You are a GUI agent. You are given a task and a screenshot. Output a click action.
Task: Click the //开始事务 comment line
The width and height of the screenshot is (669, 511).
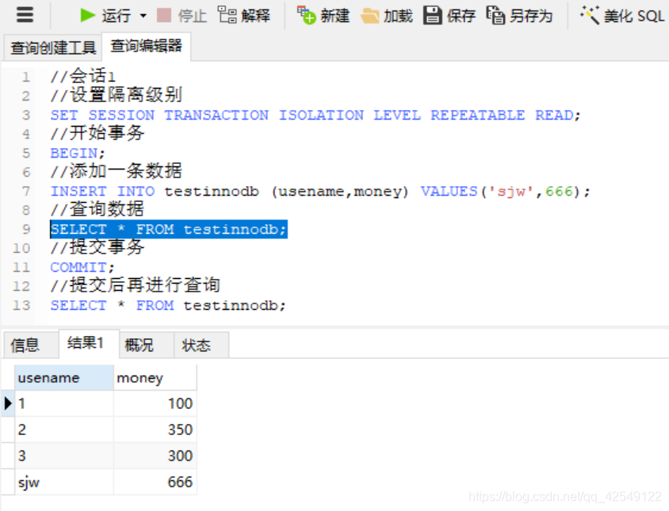(x=97, y=134)
